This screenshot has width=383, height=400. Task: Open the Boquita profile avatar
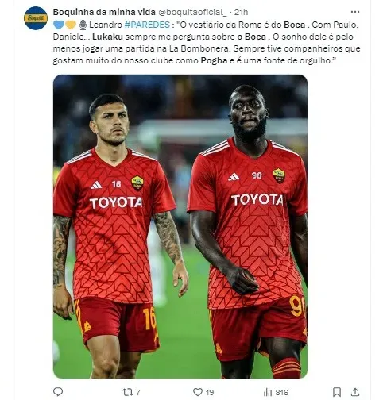tap(36, 18)
